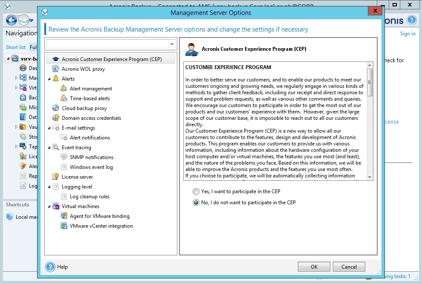Open Windows event log settings

pos(91,167)
